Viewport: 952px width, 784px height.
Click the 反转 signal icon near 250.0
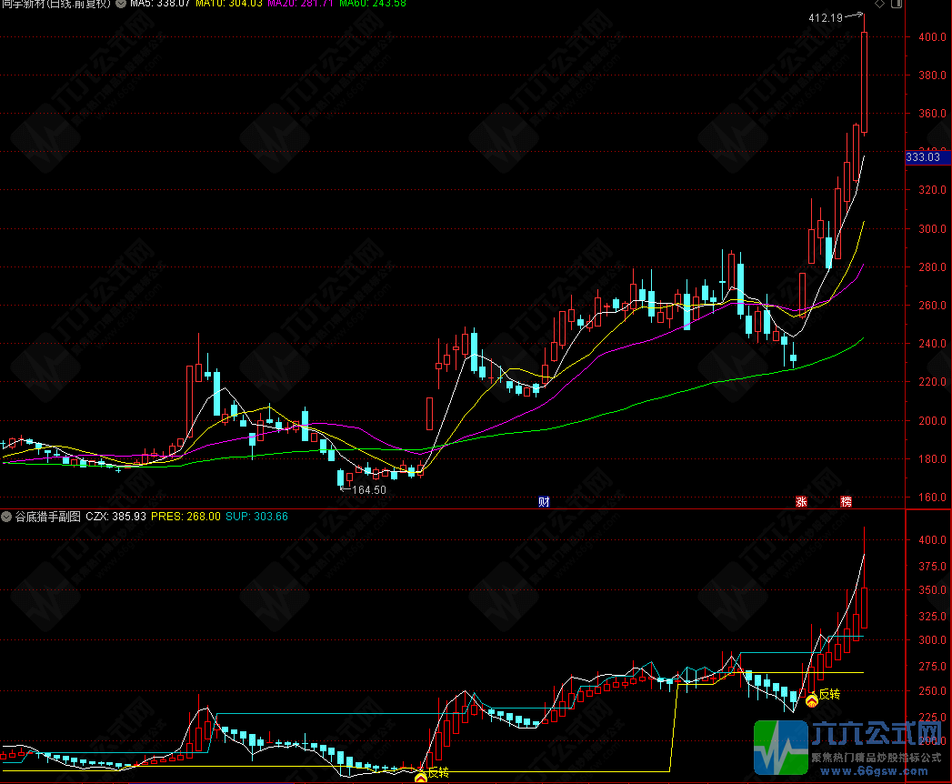(x=812, y=701)
